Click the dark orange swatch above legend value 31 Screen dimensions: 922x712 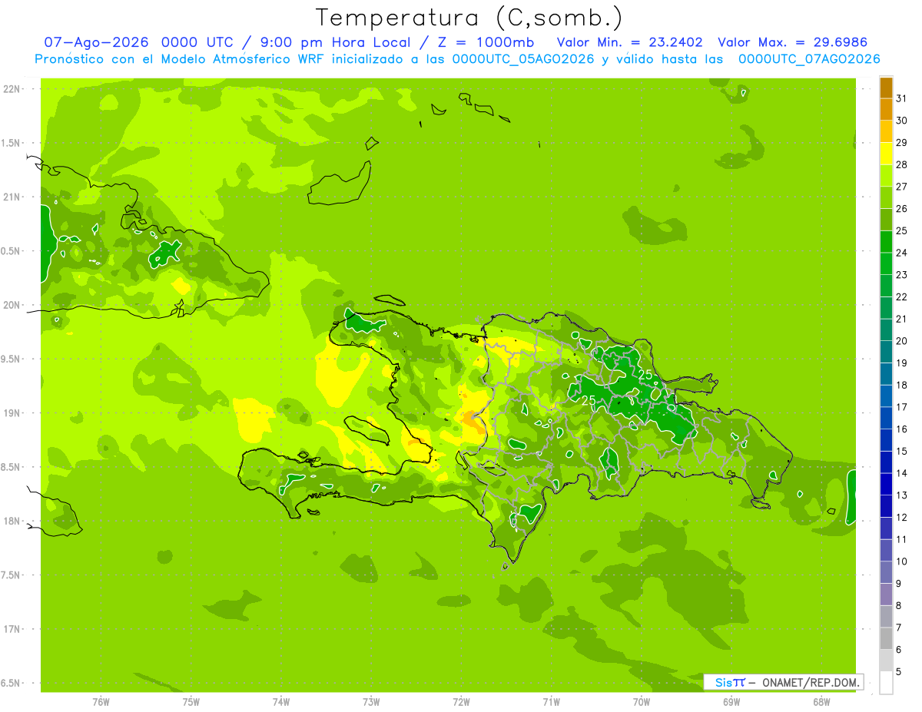click(886, 88)
